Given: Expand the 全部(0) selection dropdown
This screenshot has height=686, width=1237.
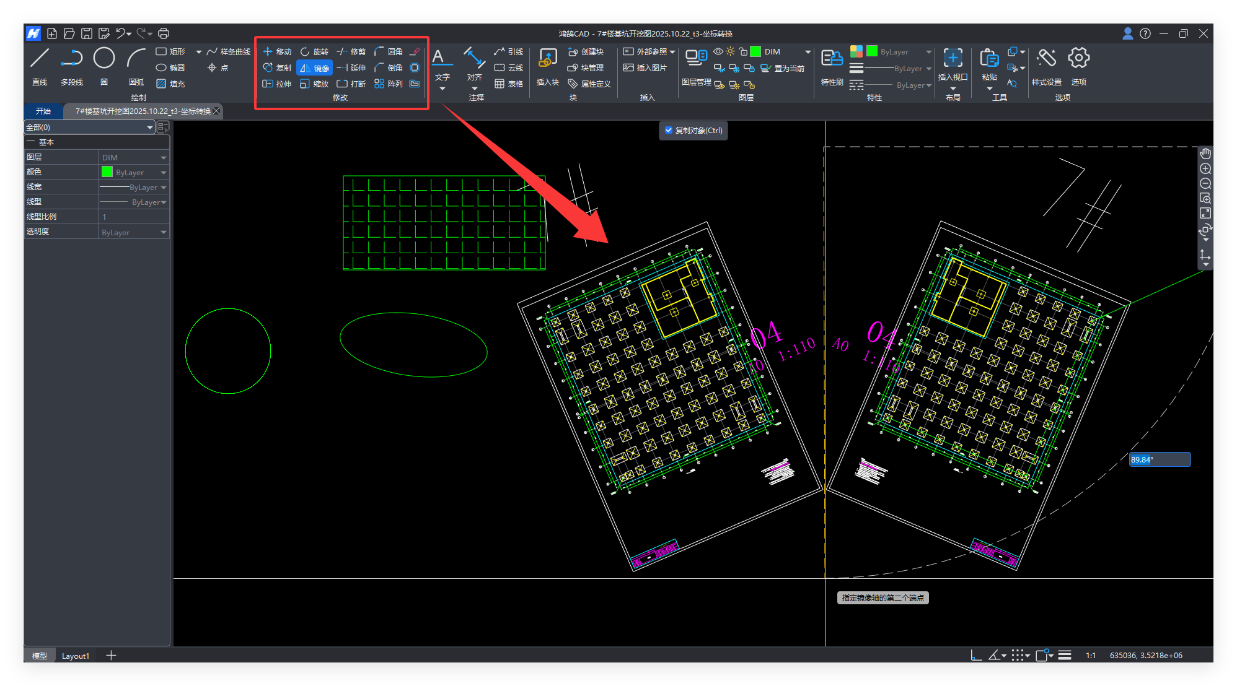Looking at the screenshot, I should pyautogui.click(x=149, y=128).
